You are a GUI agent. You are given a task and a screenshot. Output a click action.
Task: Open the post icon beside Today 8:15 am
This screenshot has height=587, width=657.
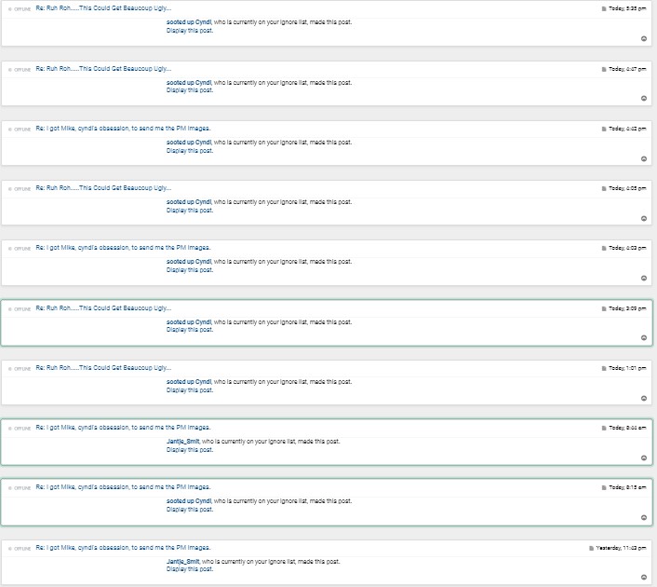(604, 487)
